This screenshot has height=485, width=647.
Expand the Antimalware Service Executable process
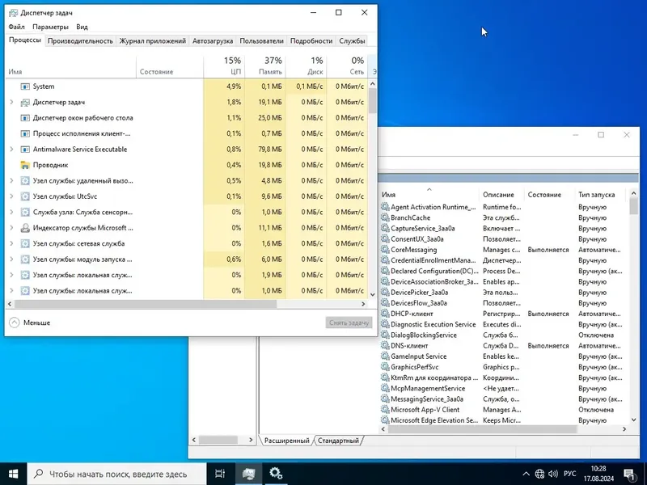(x=10, y=149)
